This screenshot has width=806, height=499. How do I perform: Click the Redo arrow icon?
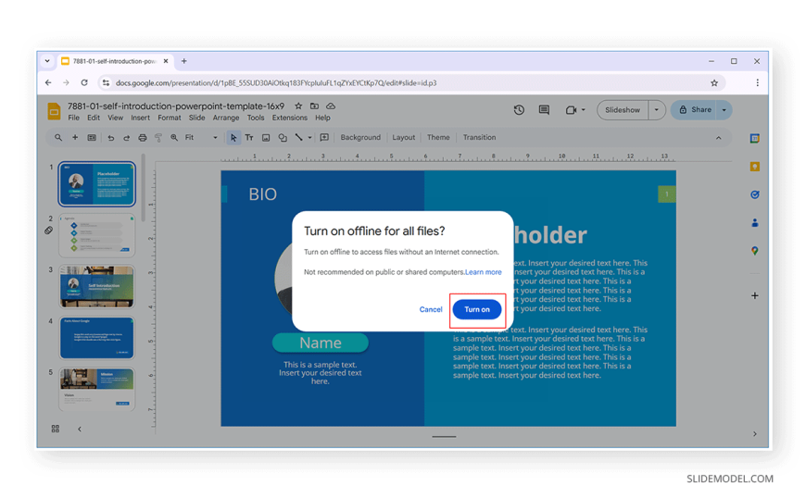click(x=126, y=138)
